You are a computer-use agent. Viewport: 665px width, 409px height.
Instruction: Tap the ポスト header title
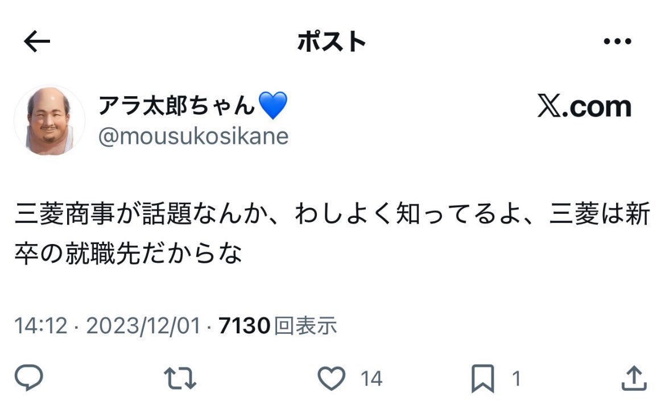tap(332, 42)
